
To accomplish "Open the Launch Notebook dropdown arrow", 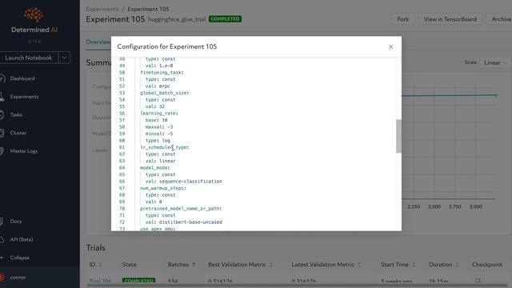I will 64,58.
